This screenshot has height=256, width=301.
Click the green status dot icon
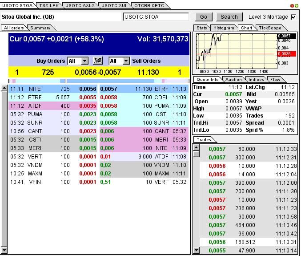(x=297, y=6)
